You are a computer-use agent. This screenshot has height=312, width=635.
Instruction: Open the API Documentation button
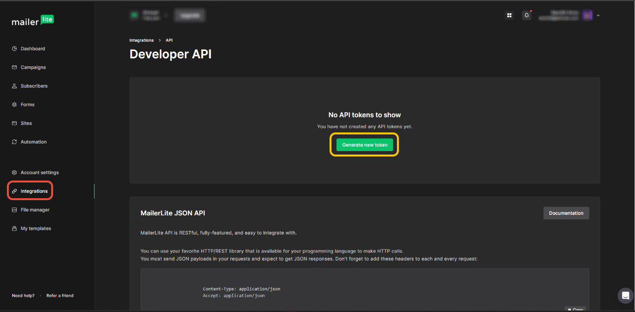tap(566, 213)
